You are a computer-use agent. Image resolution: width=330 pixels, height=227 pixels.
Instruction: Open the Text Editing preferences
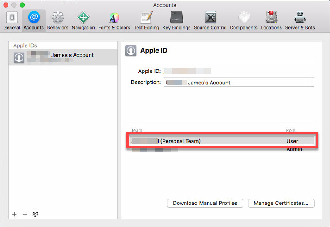[147, 21]
